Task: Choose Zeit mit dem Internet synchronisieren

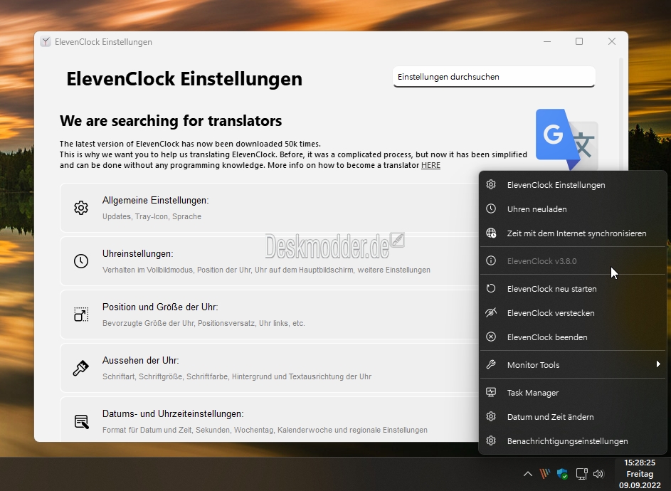Action: point(573,233)
